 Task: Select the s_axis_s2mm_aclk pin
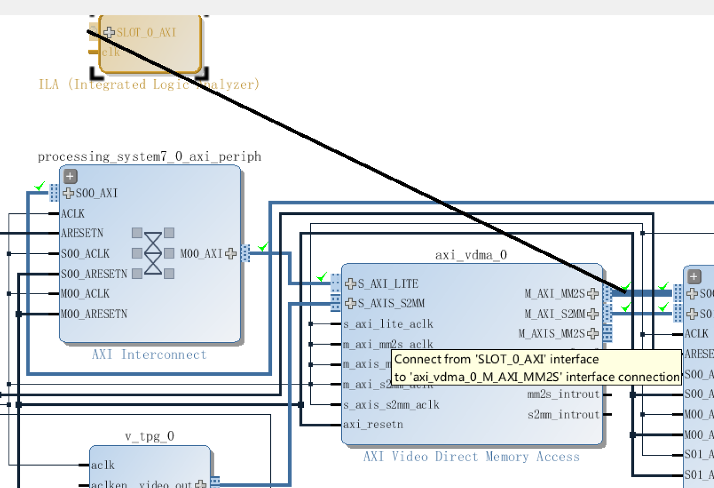[x=391, y=405]
